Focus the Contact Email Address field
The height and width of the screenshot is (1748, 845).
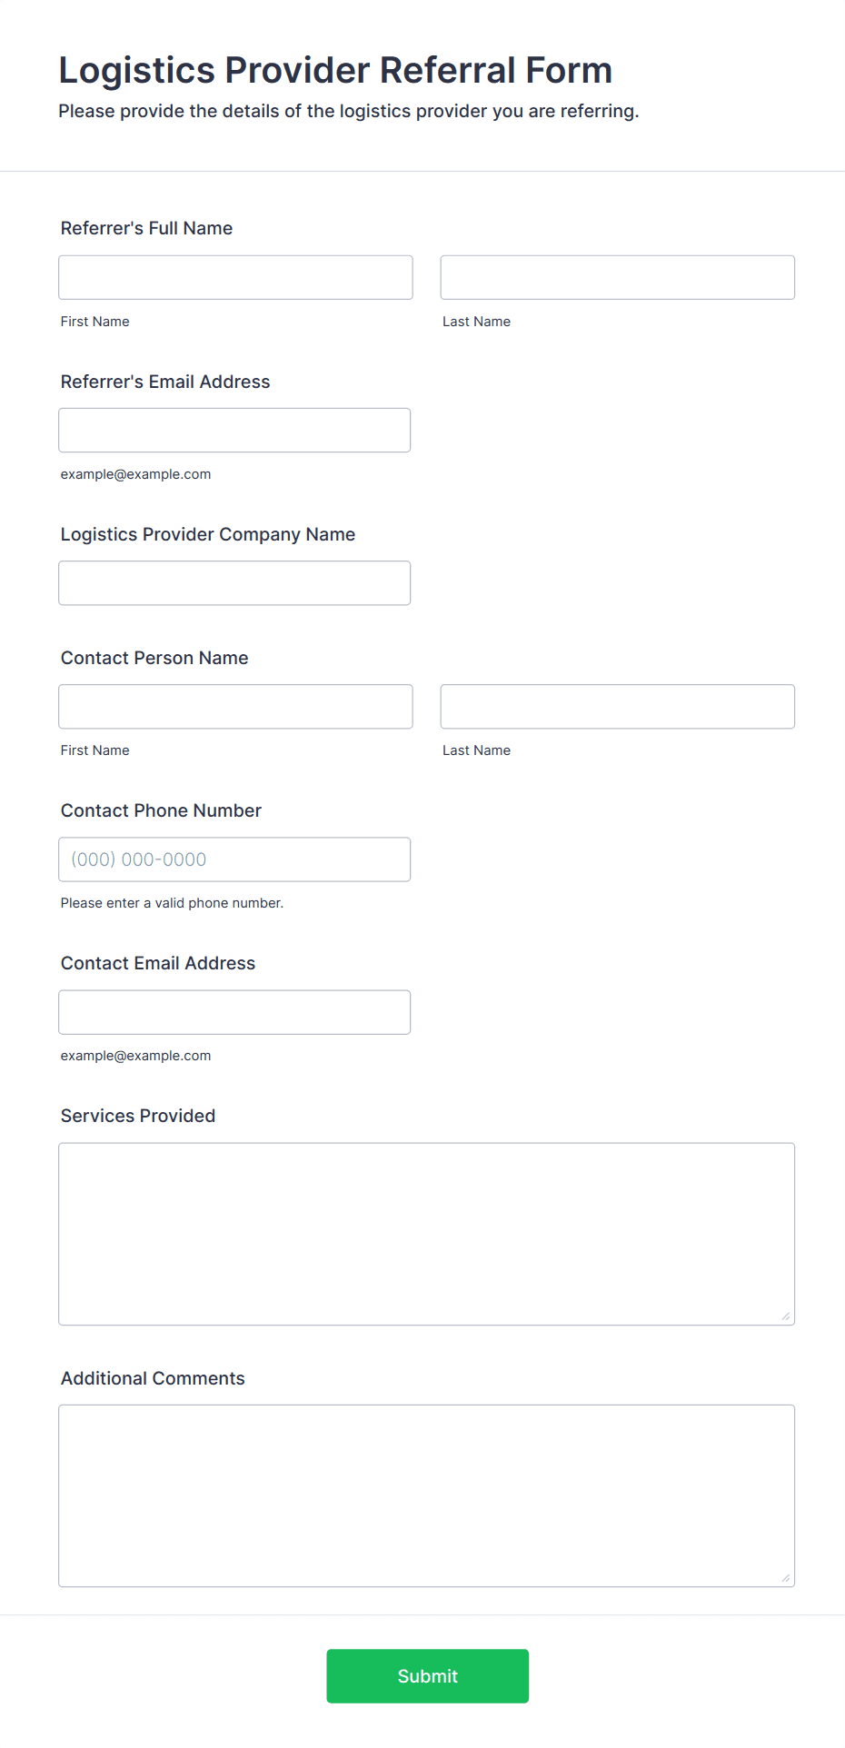tap(234, 1011)
